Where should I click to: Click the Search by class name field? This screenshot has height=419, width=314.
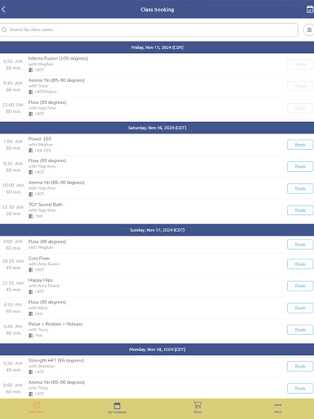pos(149,29)
